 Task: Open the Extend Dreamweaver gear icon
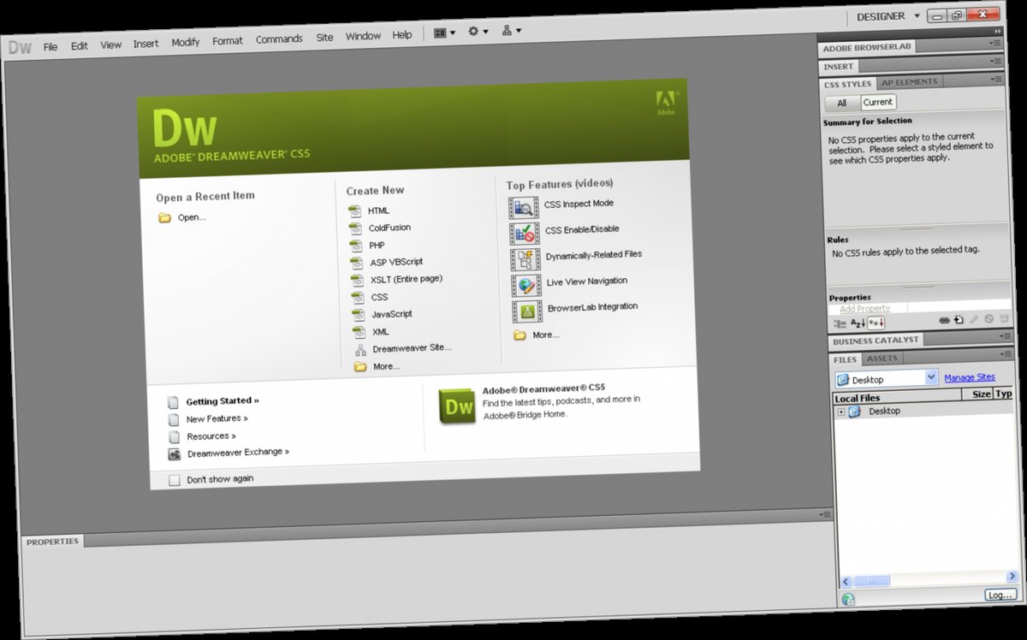[x=478, y=32]
